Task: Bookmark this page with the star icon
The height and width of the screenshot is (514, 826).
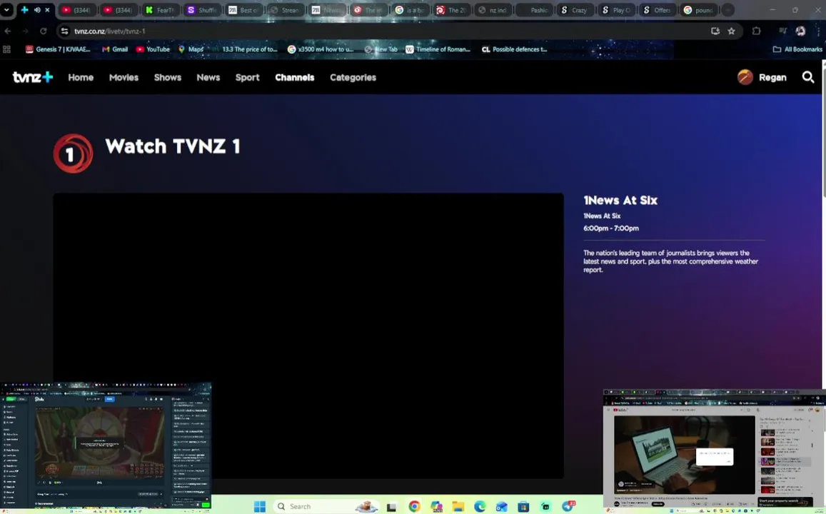Action: pyautogui.click(x=731, y=31)
